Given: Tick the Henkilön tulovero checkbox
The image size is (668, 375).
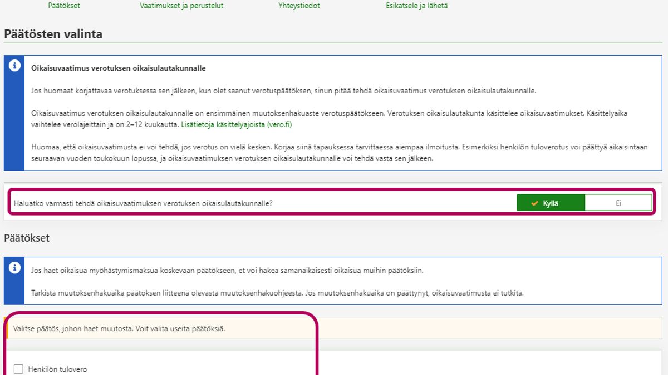Looking at the screenshot, I should 19,369.
